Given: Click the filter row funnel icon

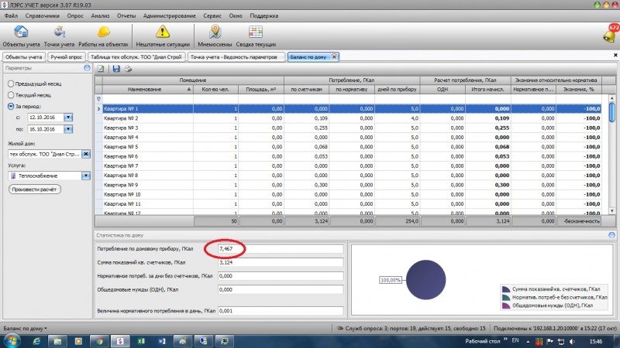Looking at the screenshot, I should point(98,99).
